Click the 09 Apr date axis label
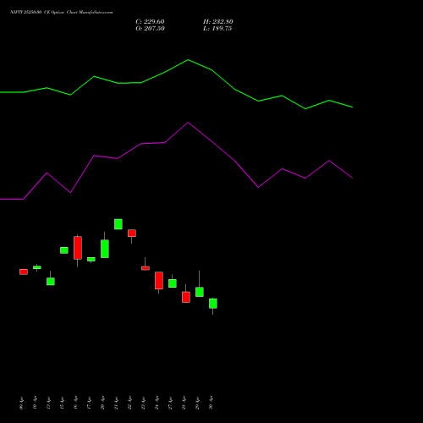 pyautogui.click(x=21, y=403)
